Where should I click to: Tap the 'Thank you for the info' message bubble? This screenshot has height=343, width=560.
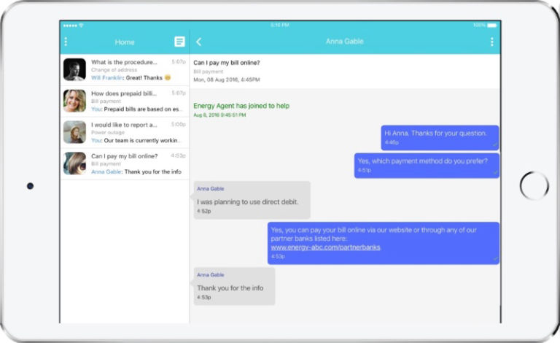(234, 286)
